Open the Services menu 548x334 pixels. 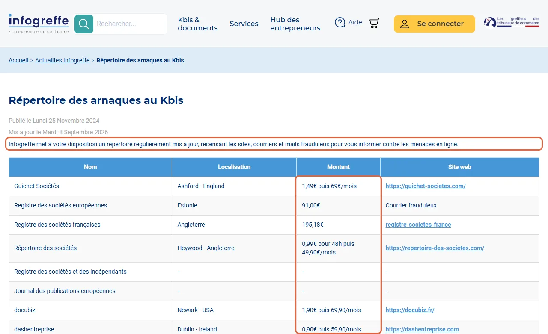(244, 24)
